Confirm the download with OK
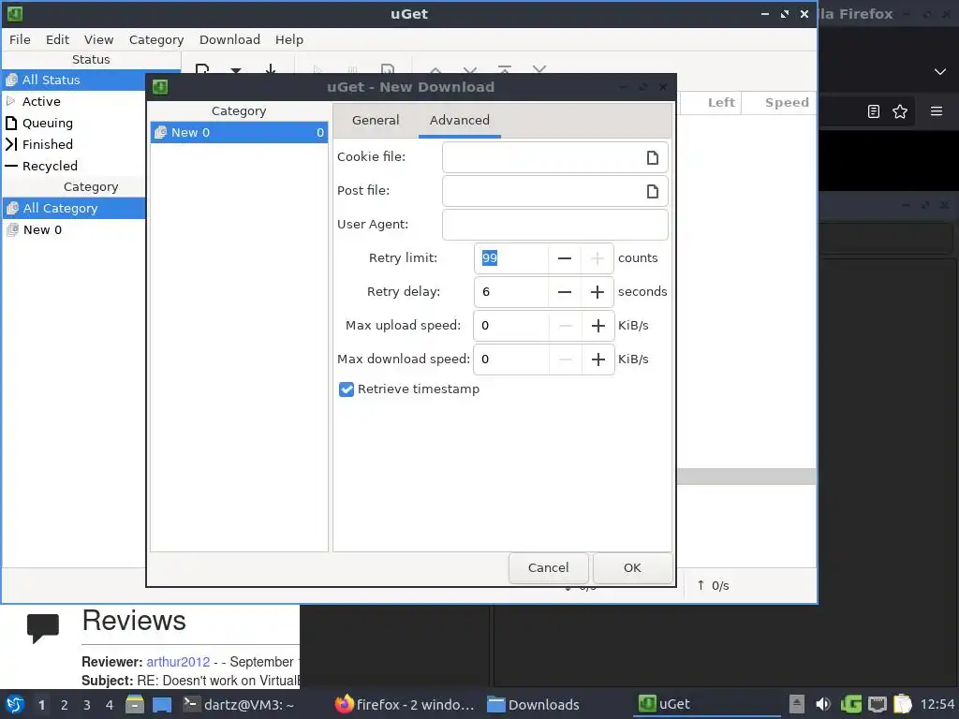Screen dimensions: 959x719 [x=632, y=568]
